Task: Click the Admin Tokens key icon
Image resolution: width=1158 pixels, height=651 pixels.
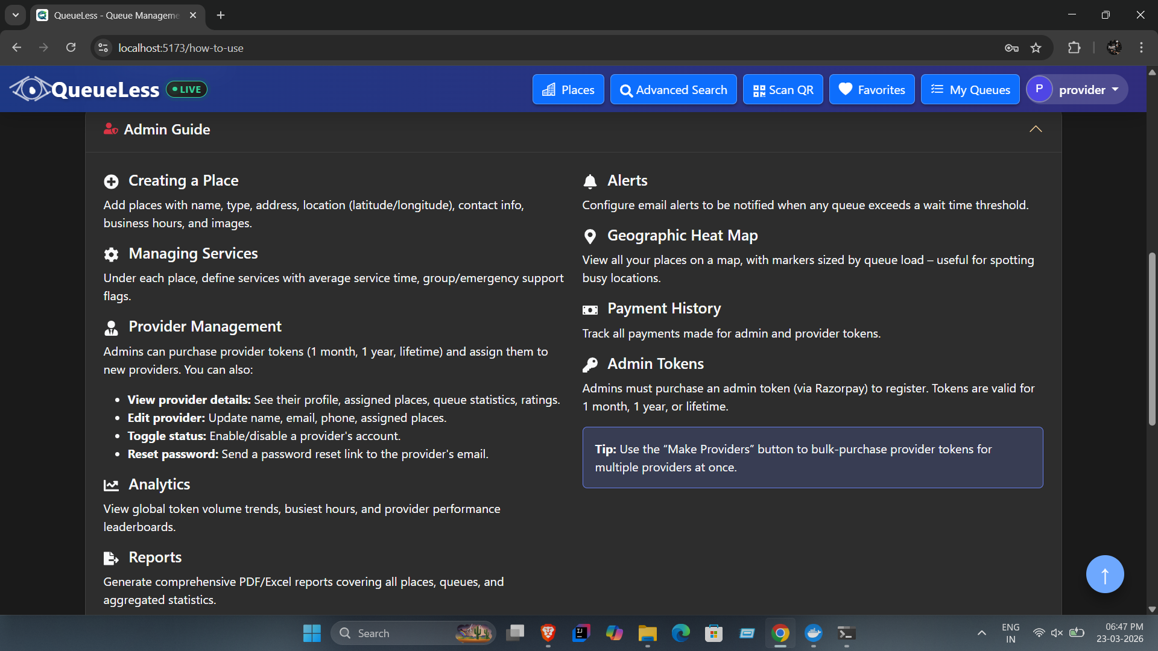Action: [x=590, y=365]
